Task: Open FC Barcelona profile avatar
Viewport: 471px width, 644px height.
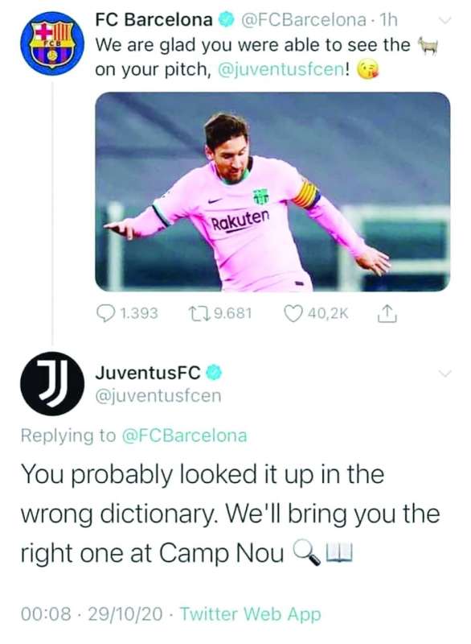Action: coord(52,43)
